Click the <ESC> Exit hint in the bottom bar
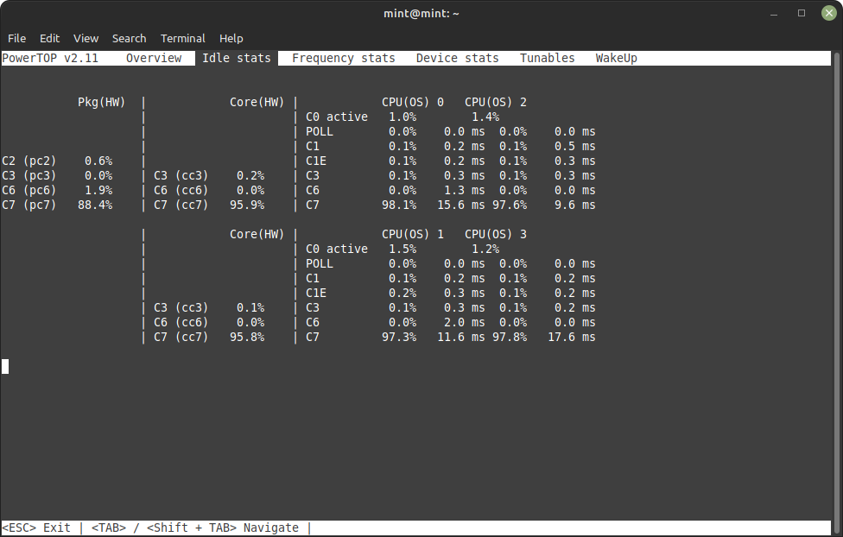 [x=36, y=528]
